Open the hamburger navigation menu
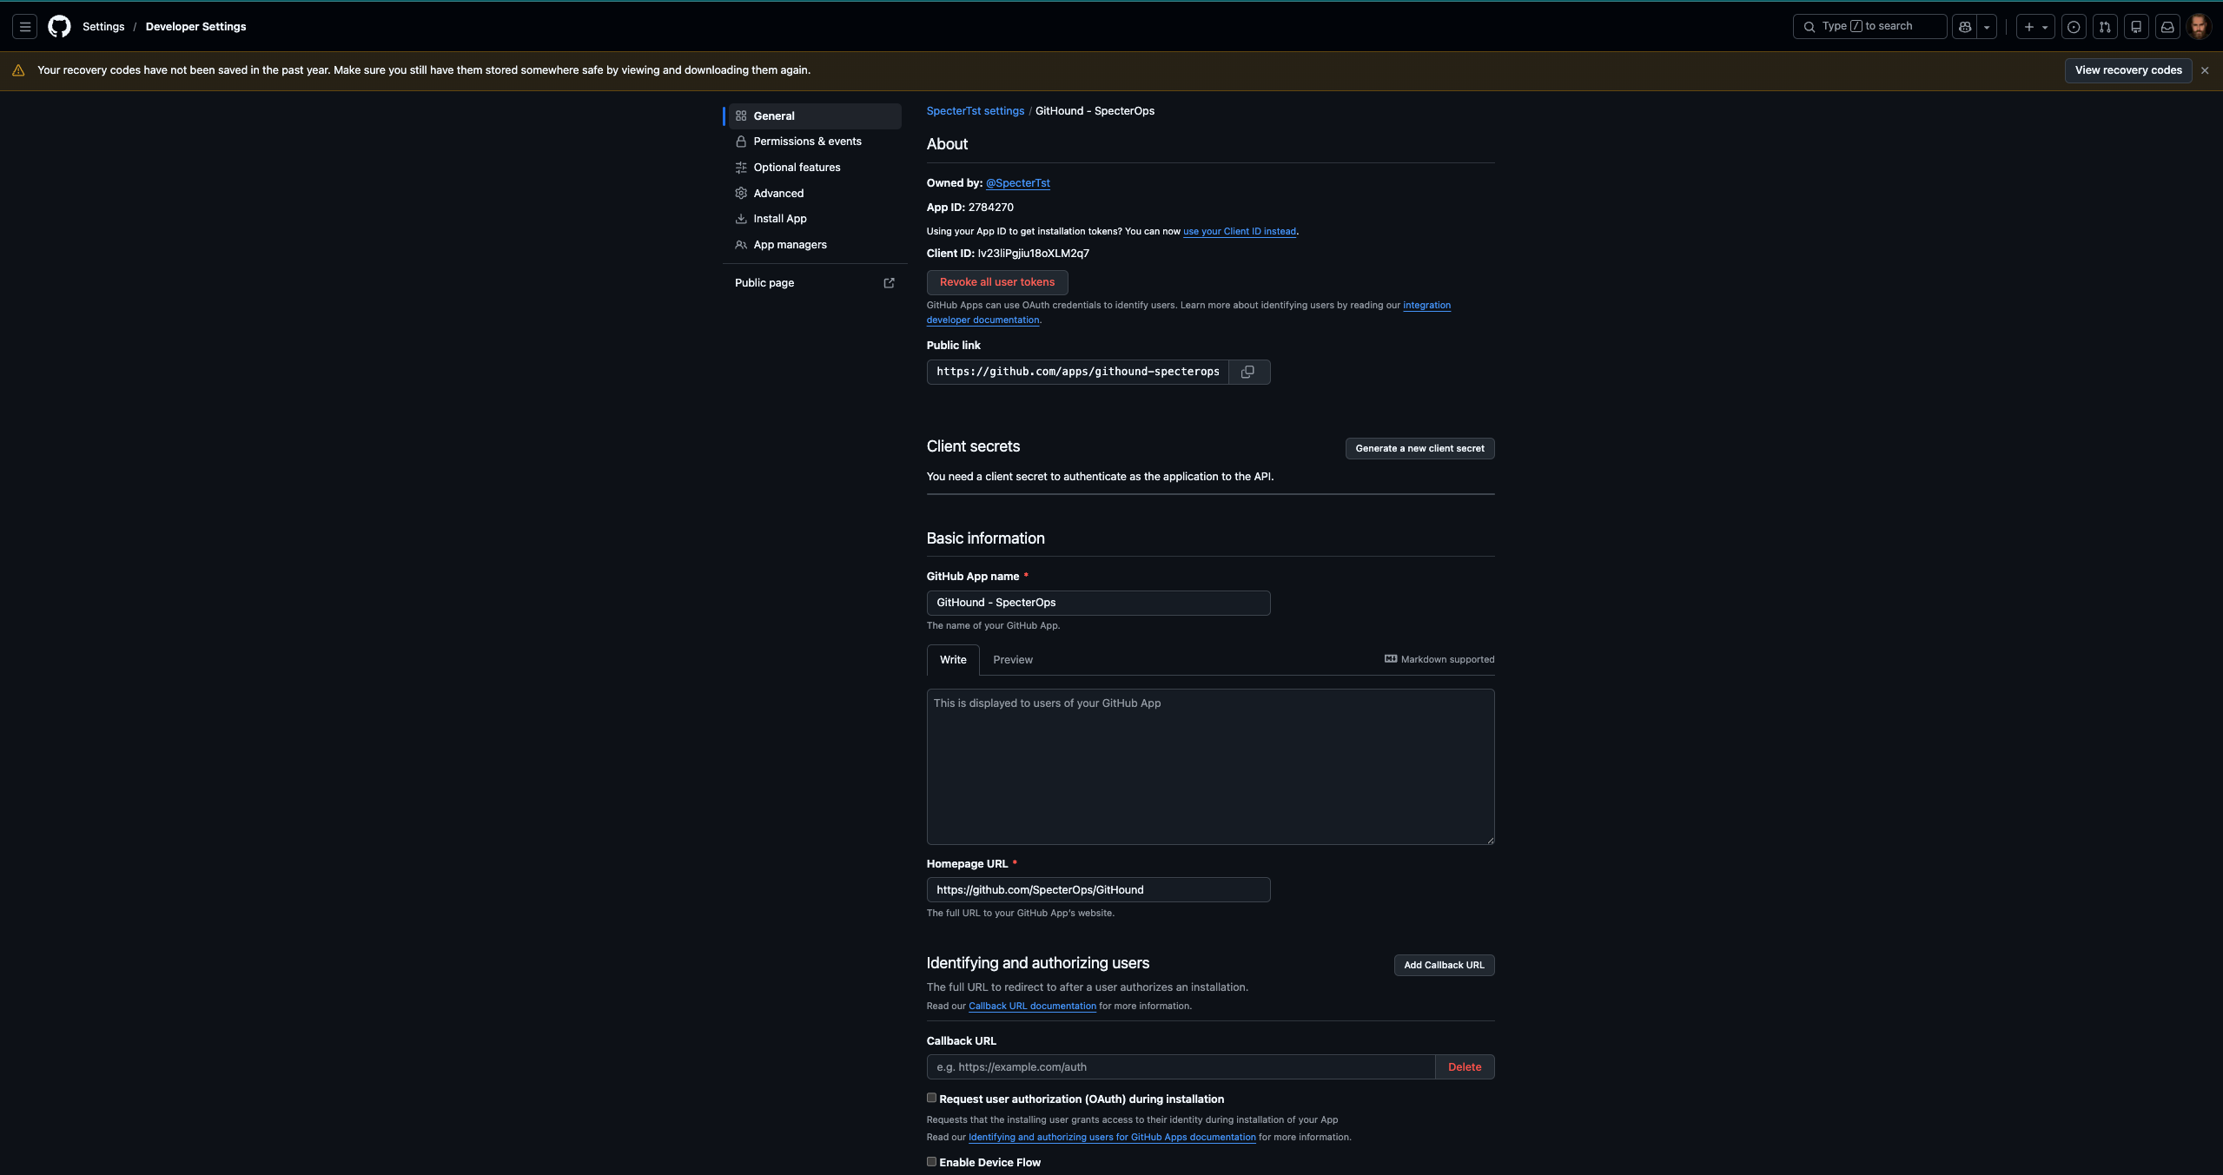The height and width of the screenshot is (1175, 2223). 24,26
